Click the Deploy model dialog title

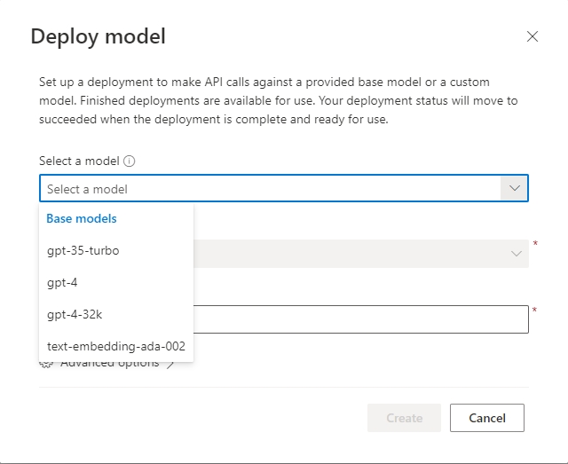(98, 36)
